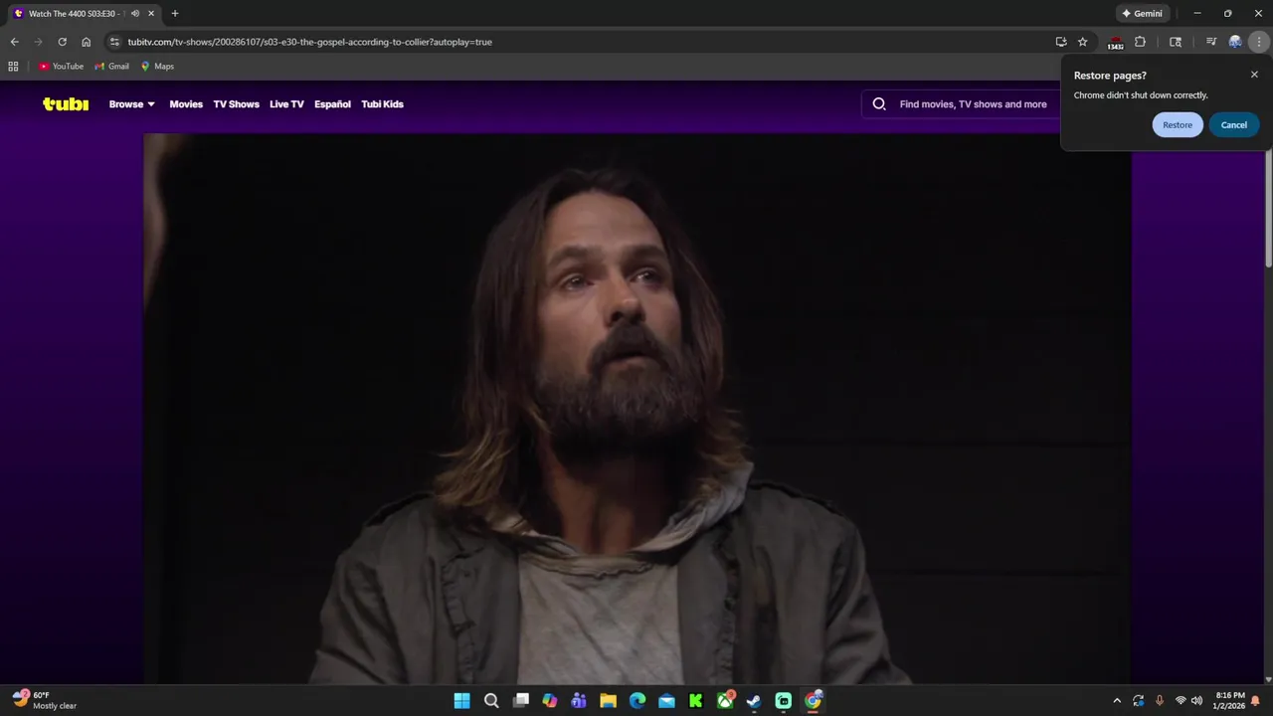Open the clock showing 8:16 PM

[x=1229, y=701]
